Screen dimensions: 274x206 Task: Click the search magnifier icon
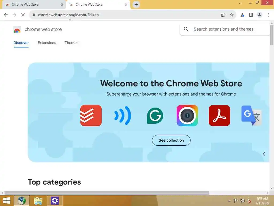(186, 29)
